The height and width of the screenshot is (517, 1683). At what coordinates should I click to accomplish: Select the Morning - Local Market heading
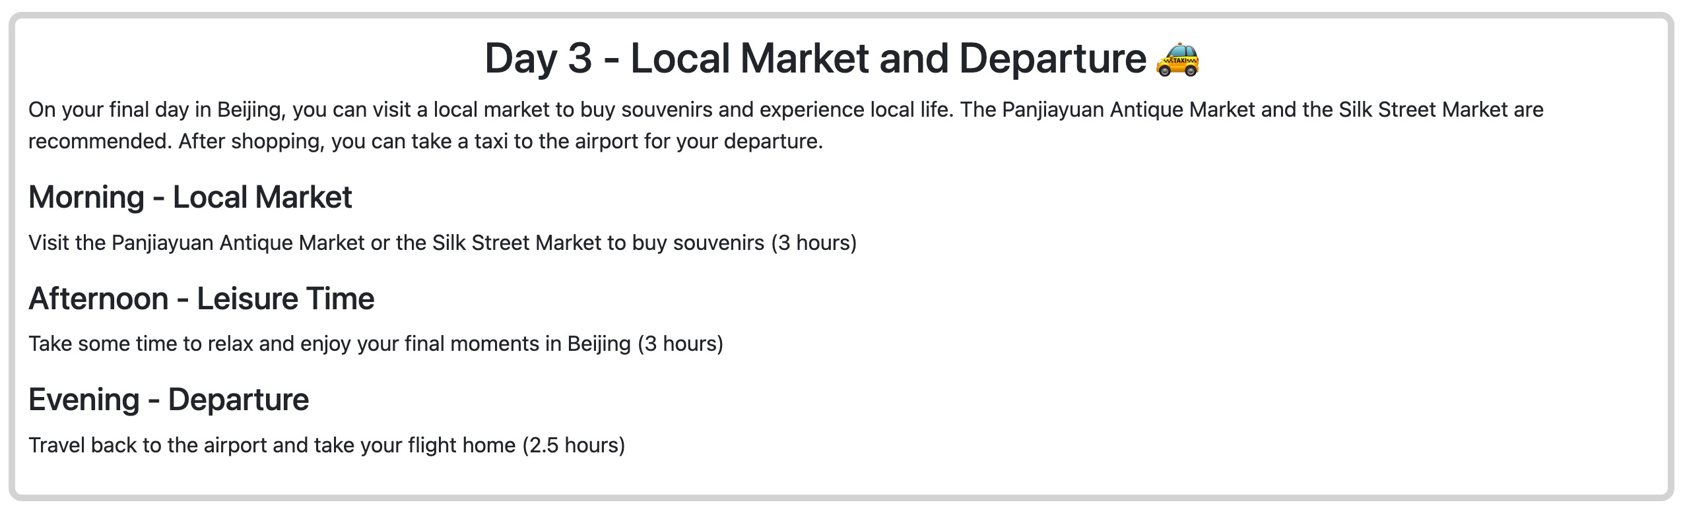190,197
